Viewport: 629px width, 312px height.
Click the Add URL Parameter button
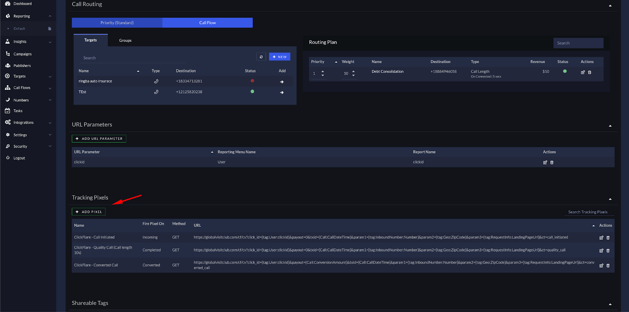tap(99, 139)
